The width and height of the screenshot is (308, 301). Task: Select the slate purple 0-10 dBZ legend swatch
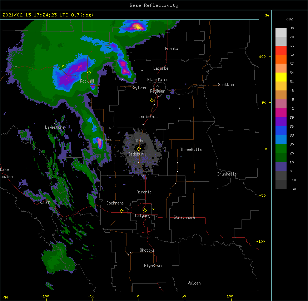click(x=281, y=167)
